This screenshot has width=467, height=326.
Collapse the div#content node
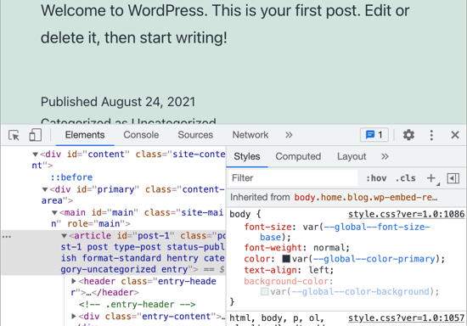pyautogui.click(x=35, y=155)
